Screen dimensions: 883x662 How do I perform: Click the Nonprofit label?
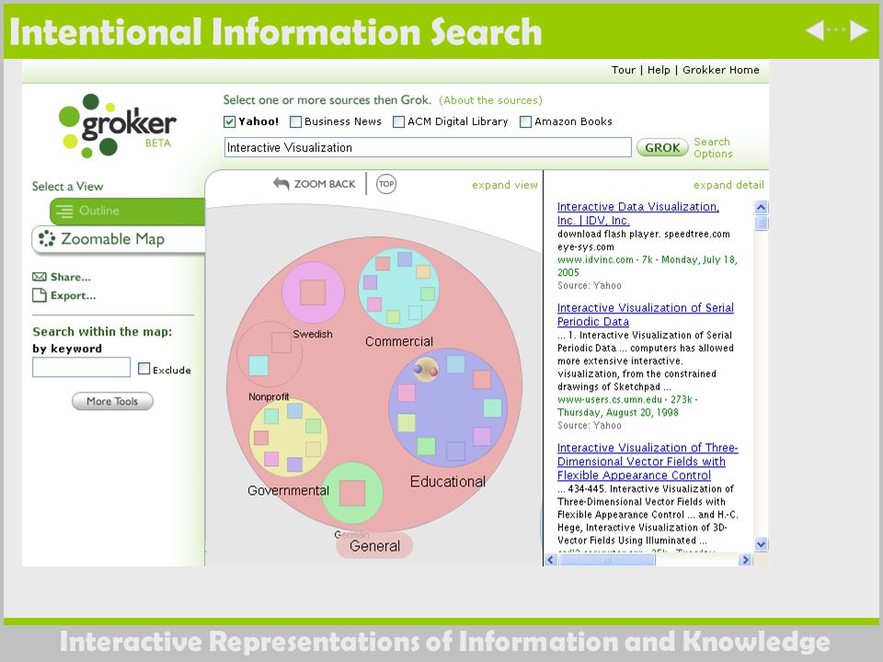269,396
